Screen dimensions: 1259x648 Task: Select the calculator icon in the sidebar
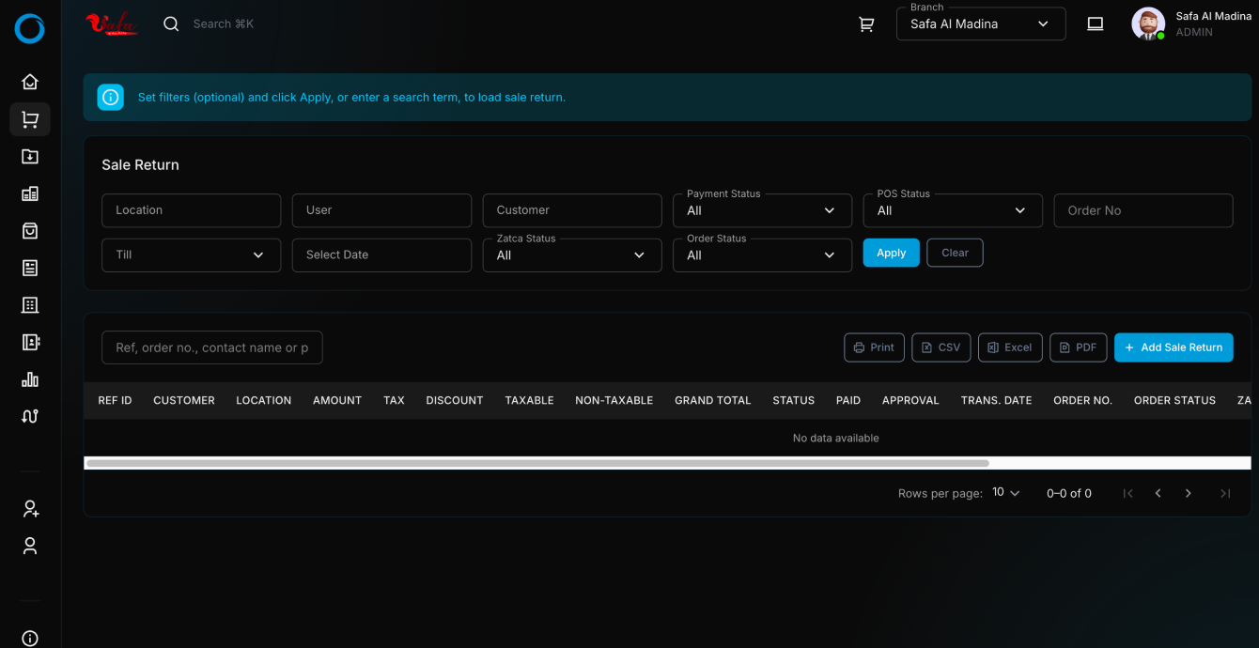[30, 304]
